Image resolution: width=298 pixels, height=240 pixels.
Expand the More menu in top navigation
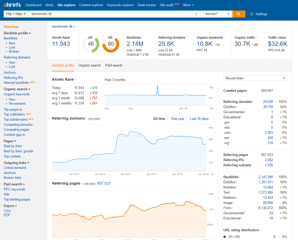[188, 5]
